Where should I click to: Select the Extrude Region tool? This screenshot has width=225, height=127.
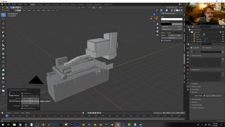(3, 49)
